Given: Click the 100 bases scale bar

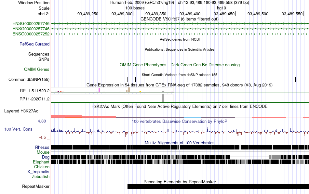Looking at the screenshot, I should pos(180,8).
